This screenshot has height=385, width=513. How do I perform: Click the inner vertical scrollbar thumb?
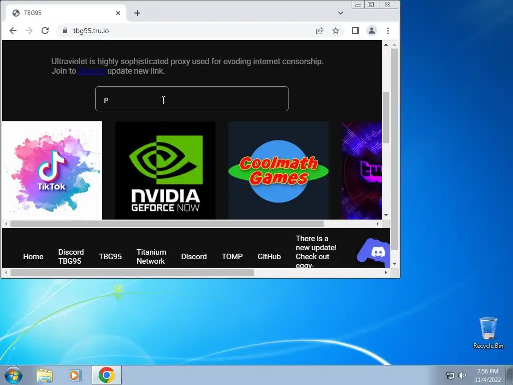pyautogui.click(x=386, y=118)
